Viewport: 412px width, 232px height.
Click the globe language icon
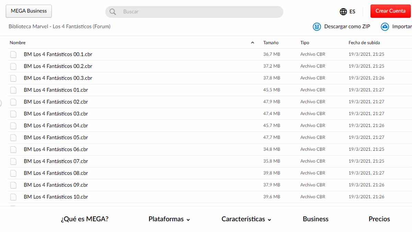[x=343, y=12]
